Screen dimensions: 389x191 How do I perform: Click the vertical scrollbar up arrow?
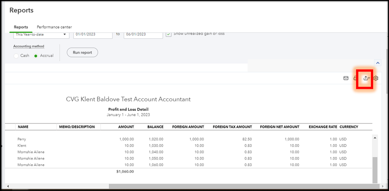point(375,138)
